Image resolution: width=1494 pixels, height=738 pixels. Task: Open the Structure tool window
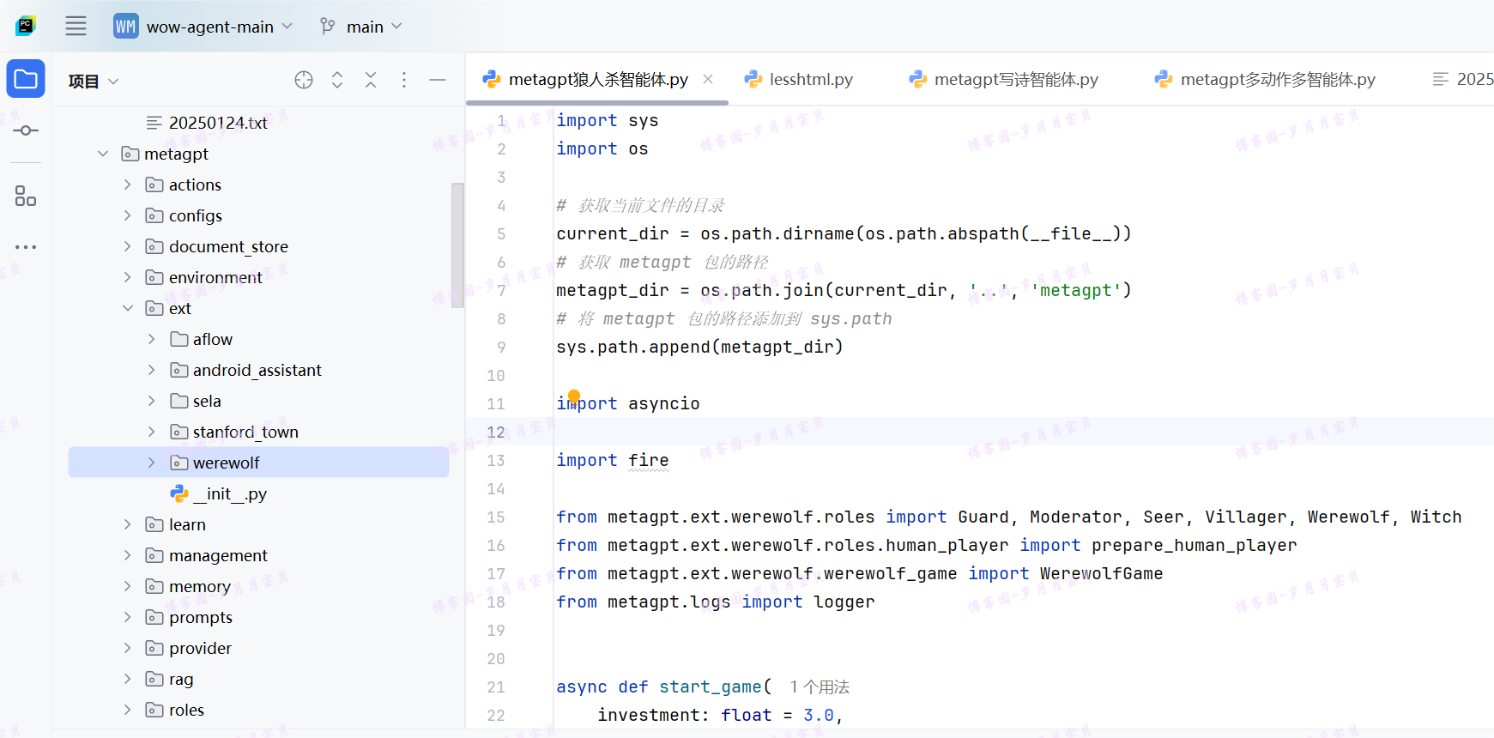[26, 196]
